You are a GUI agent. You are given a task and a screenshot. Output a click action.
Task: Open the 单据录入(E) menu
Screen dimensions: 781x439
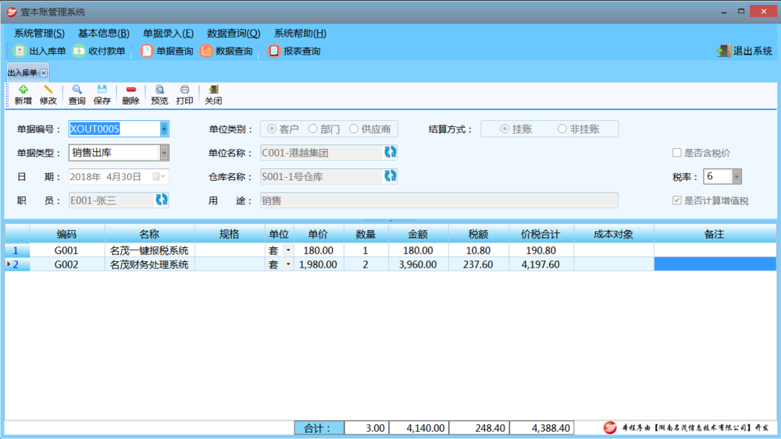[169, 34]
